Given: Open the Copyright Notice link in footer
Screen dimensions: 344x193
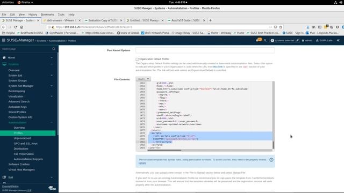Looking at the screenshot, I should [x=10, y=187].
